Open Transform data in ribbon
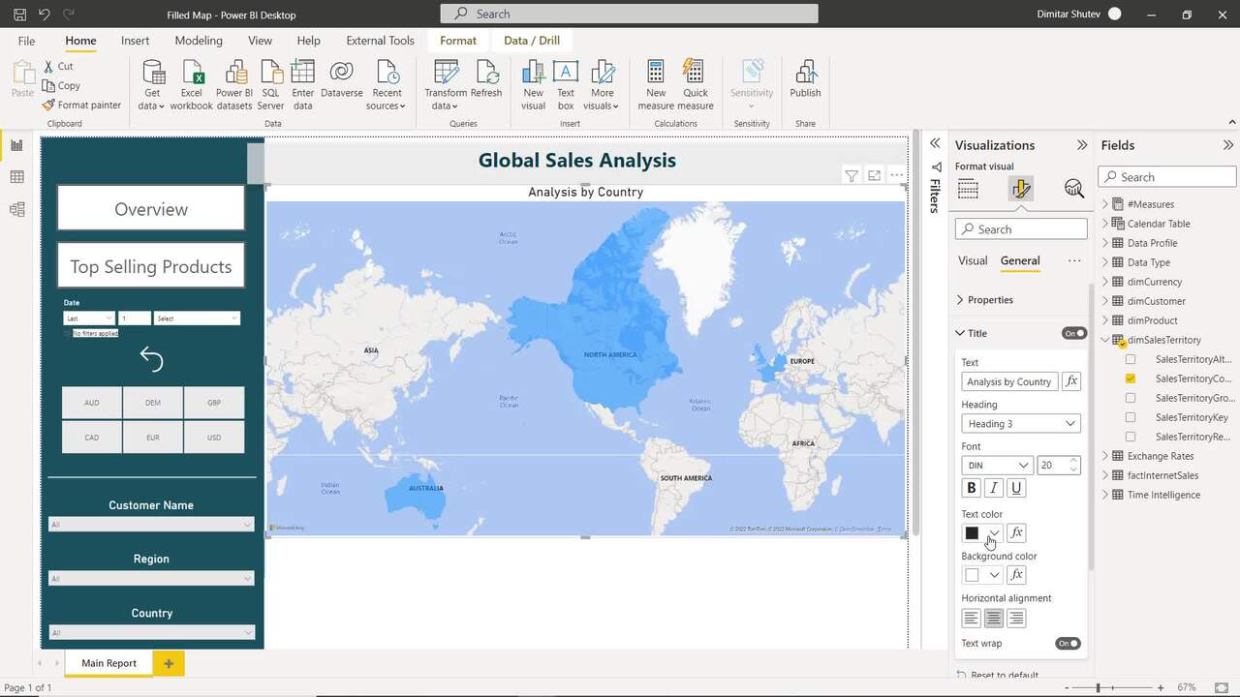The width and height of the screenshot is (1240, 697). tap(446, 85)
